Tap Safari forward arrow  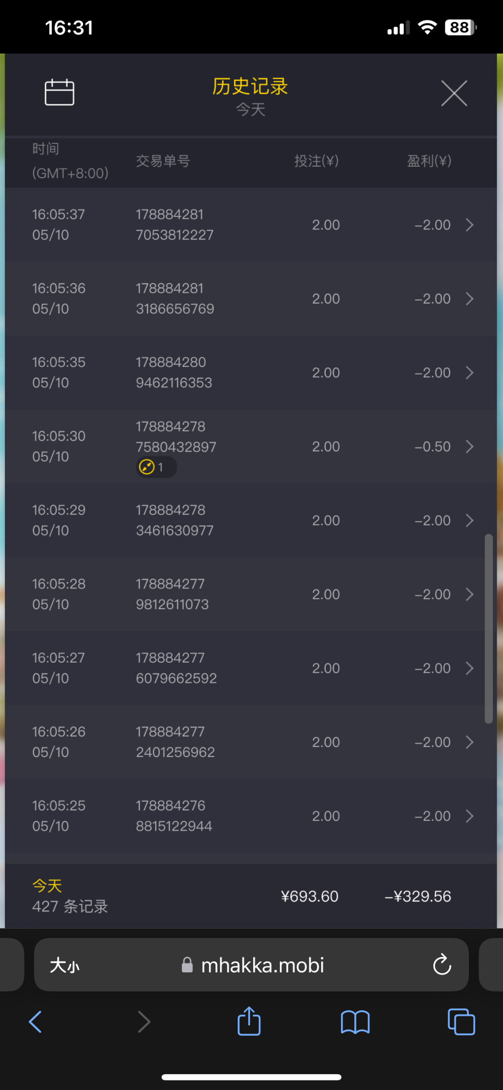pos(143,1022)
